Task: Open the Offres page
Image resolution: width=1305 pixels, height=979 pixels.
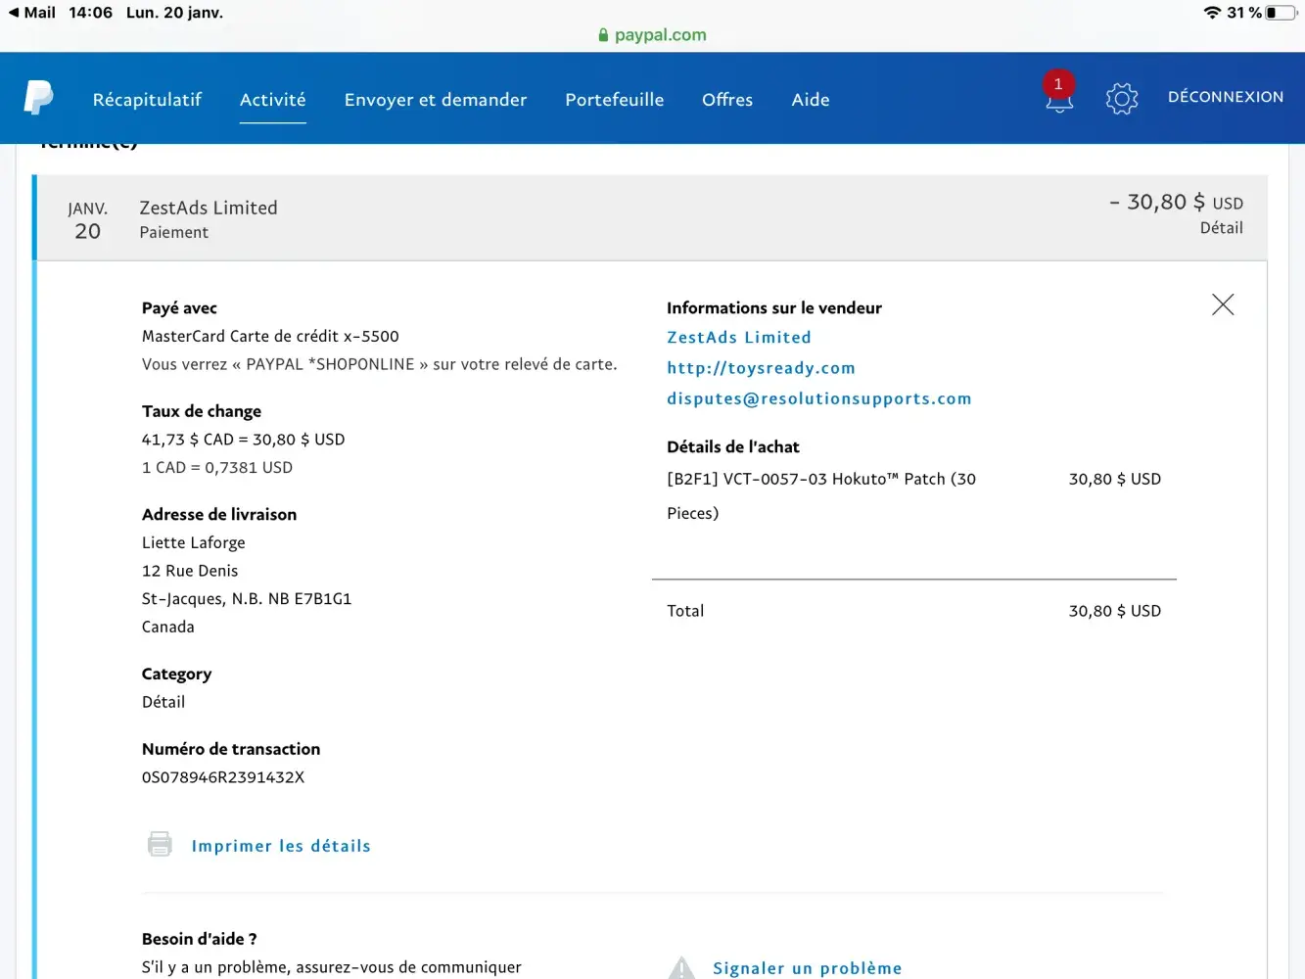Action: click(726, 100)
